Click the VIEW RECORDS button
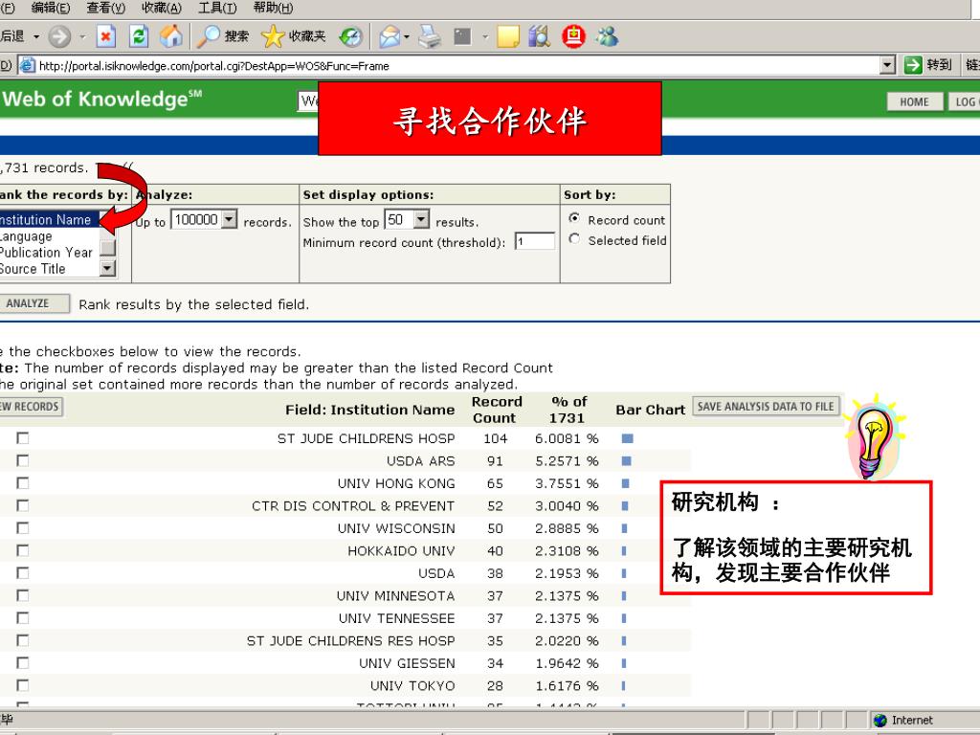The height and width of the screenshot is (735, 980). (31, 407)
